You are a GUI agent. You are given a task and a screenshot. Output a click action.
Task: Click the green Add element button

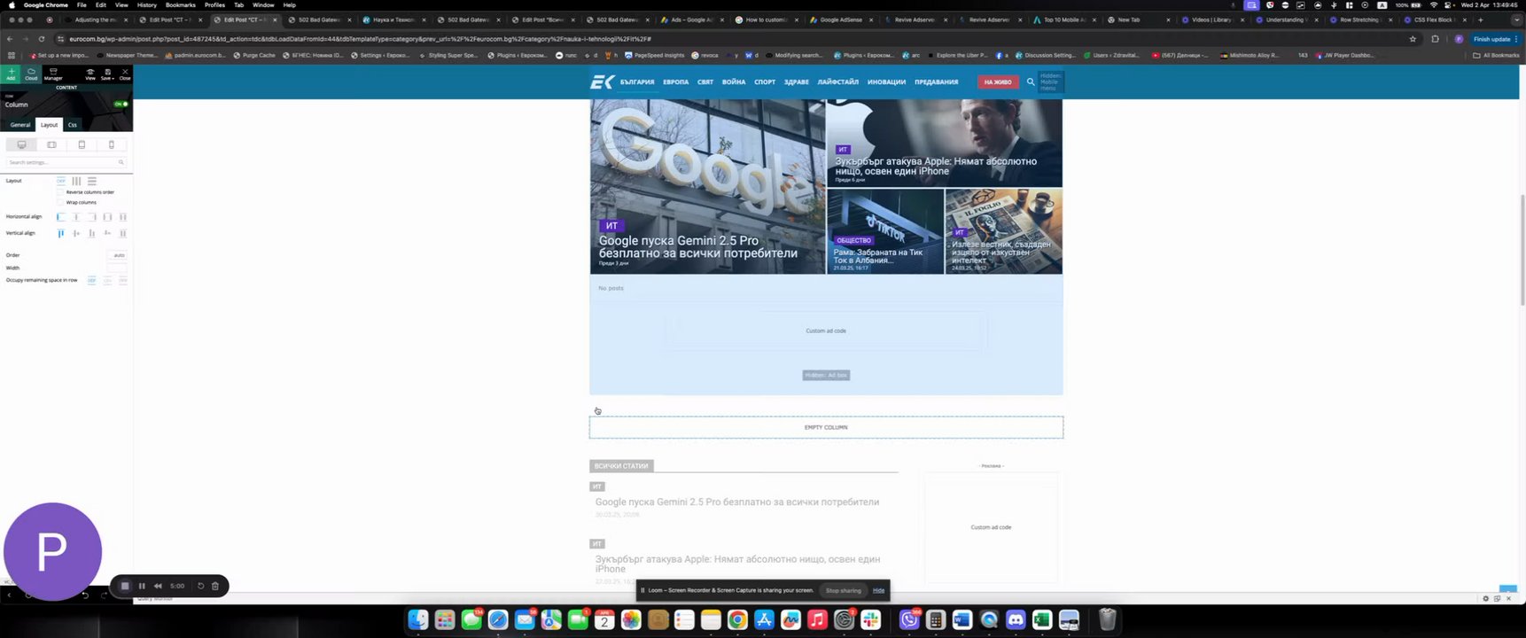[11, 74]
